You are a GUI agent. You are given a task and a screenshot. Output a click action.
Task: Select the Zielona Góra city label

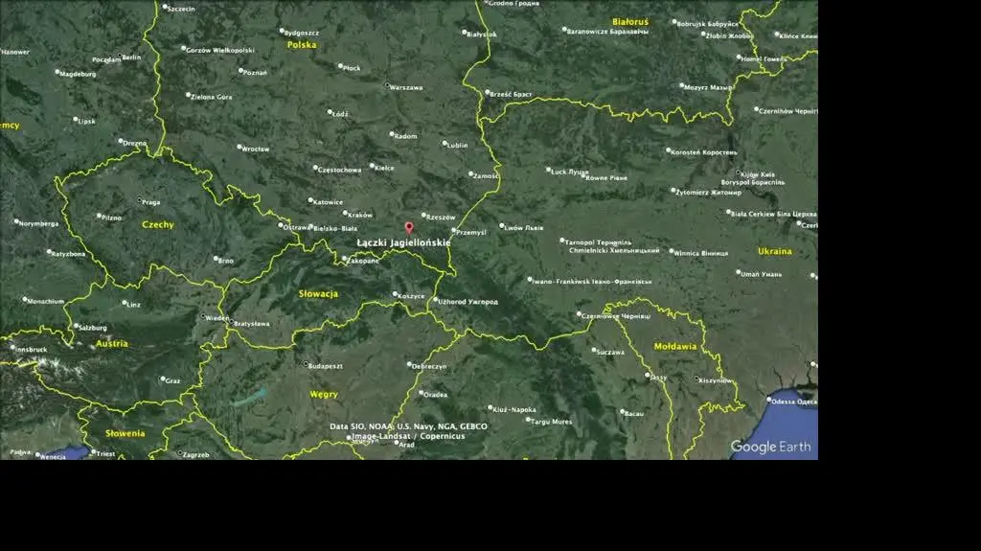tap(212, 97)
